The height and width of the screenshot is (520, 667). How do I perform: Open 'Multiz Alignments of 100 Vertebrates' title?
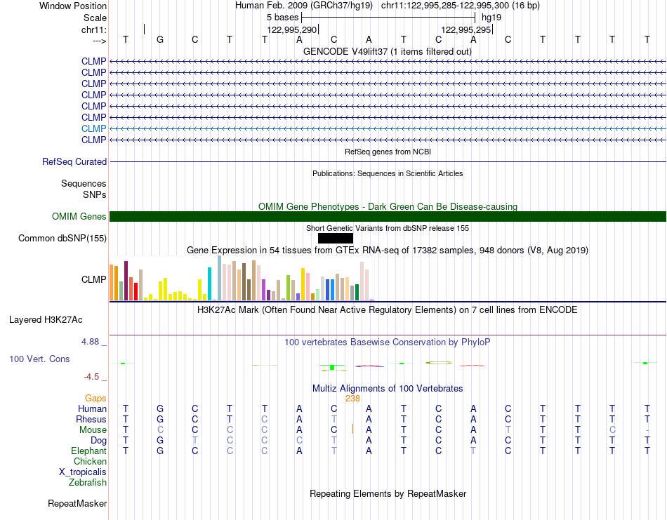(x=388, y=388)
